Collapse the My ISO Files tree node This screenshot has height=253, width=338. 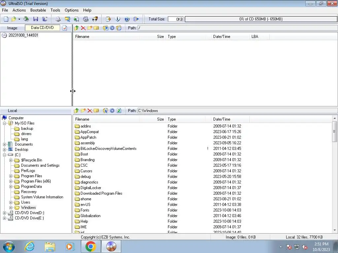4,123
